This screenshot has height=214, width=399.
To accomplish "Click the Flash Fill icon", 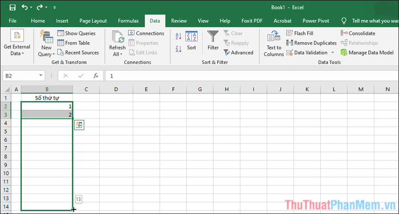I will pyautogui.click(x=290, y=33).
